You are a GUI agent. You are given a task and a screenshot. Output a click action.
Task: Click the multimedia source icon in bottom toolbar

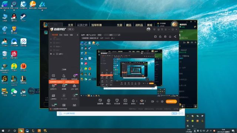[125, 102]
